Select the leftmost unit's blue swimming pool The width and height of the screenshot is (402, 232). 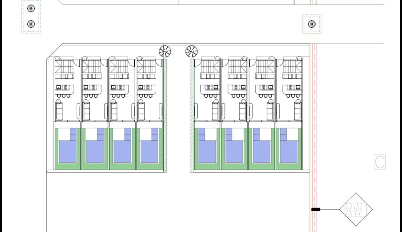pyautogui.click(x=68, y=146)
